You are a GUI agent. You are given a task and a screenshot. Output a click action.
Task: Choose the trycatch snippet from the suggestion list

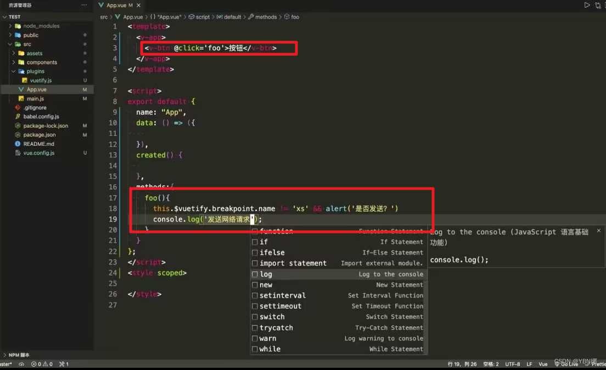click(x=276, y=327)
